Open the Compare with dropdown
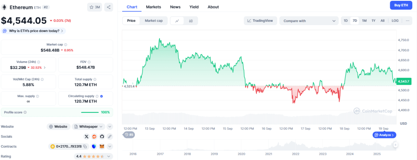This screenshot has height=160, width=417. (309, 21)
